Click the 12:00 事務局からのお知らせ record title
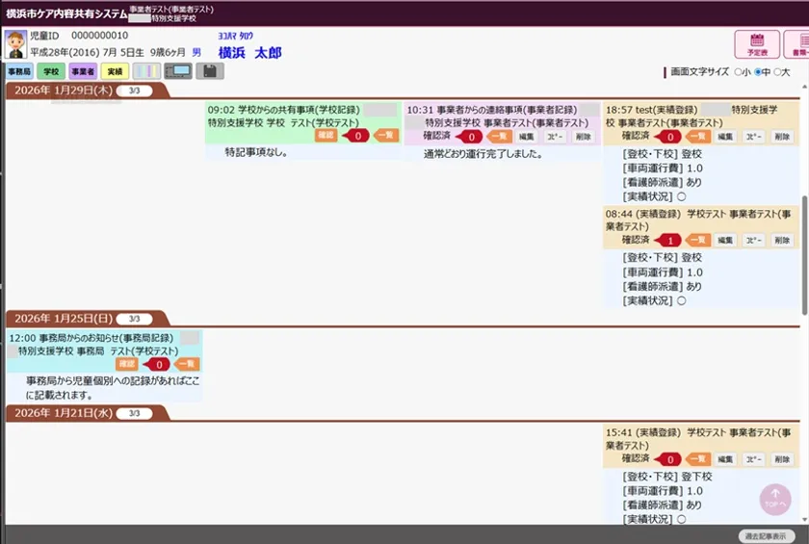This screenshot has height=544, width=809. click(91, 338)
